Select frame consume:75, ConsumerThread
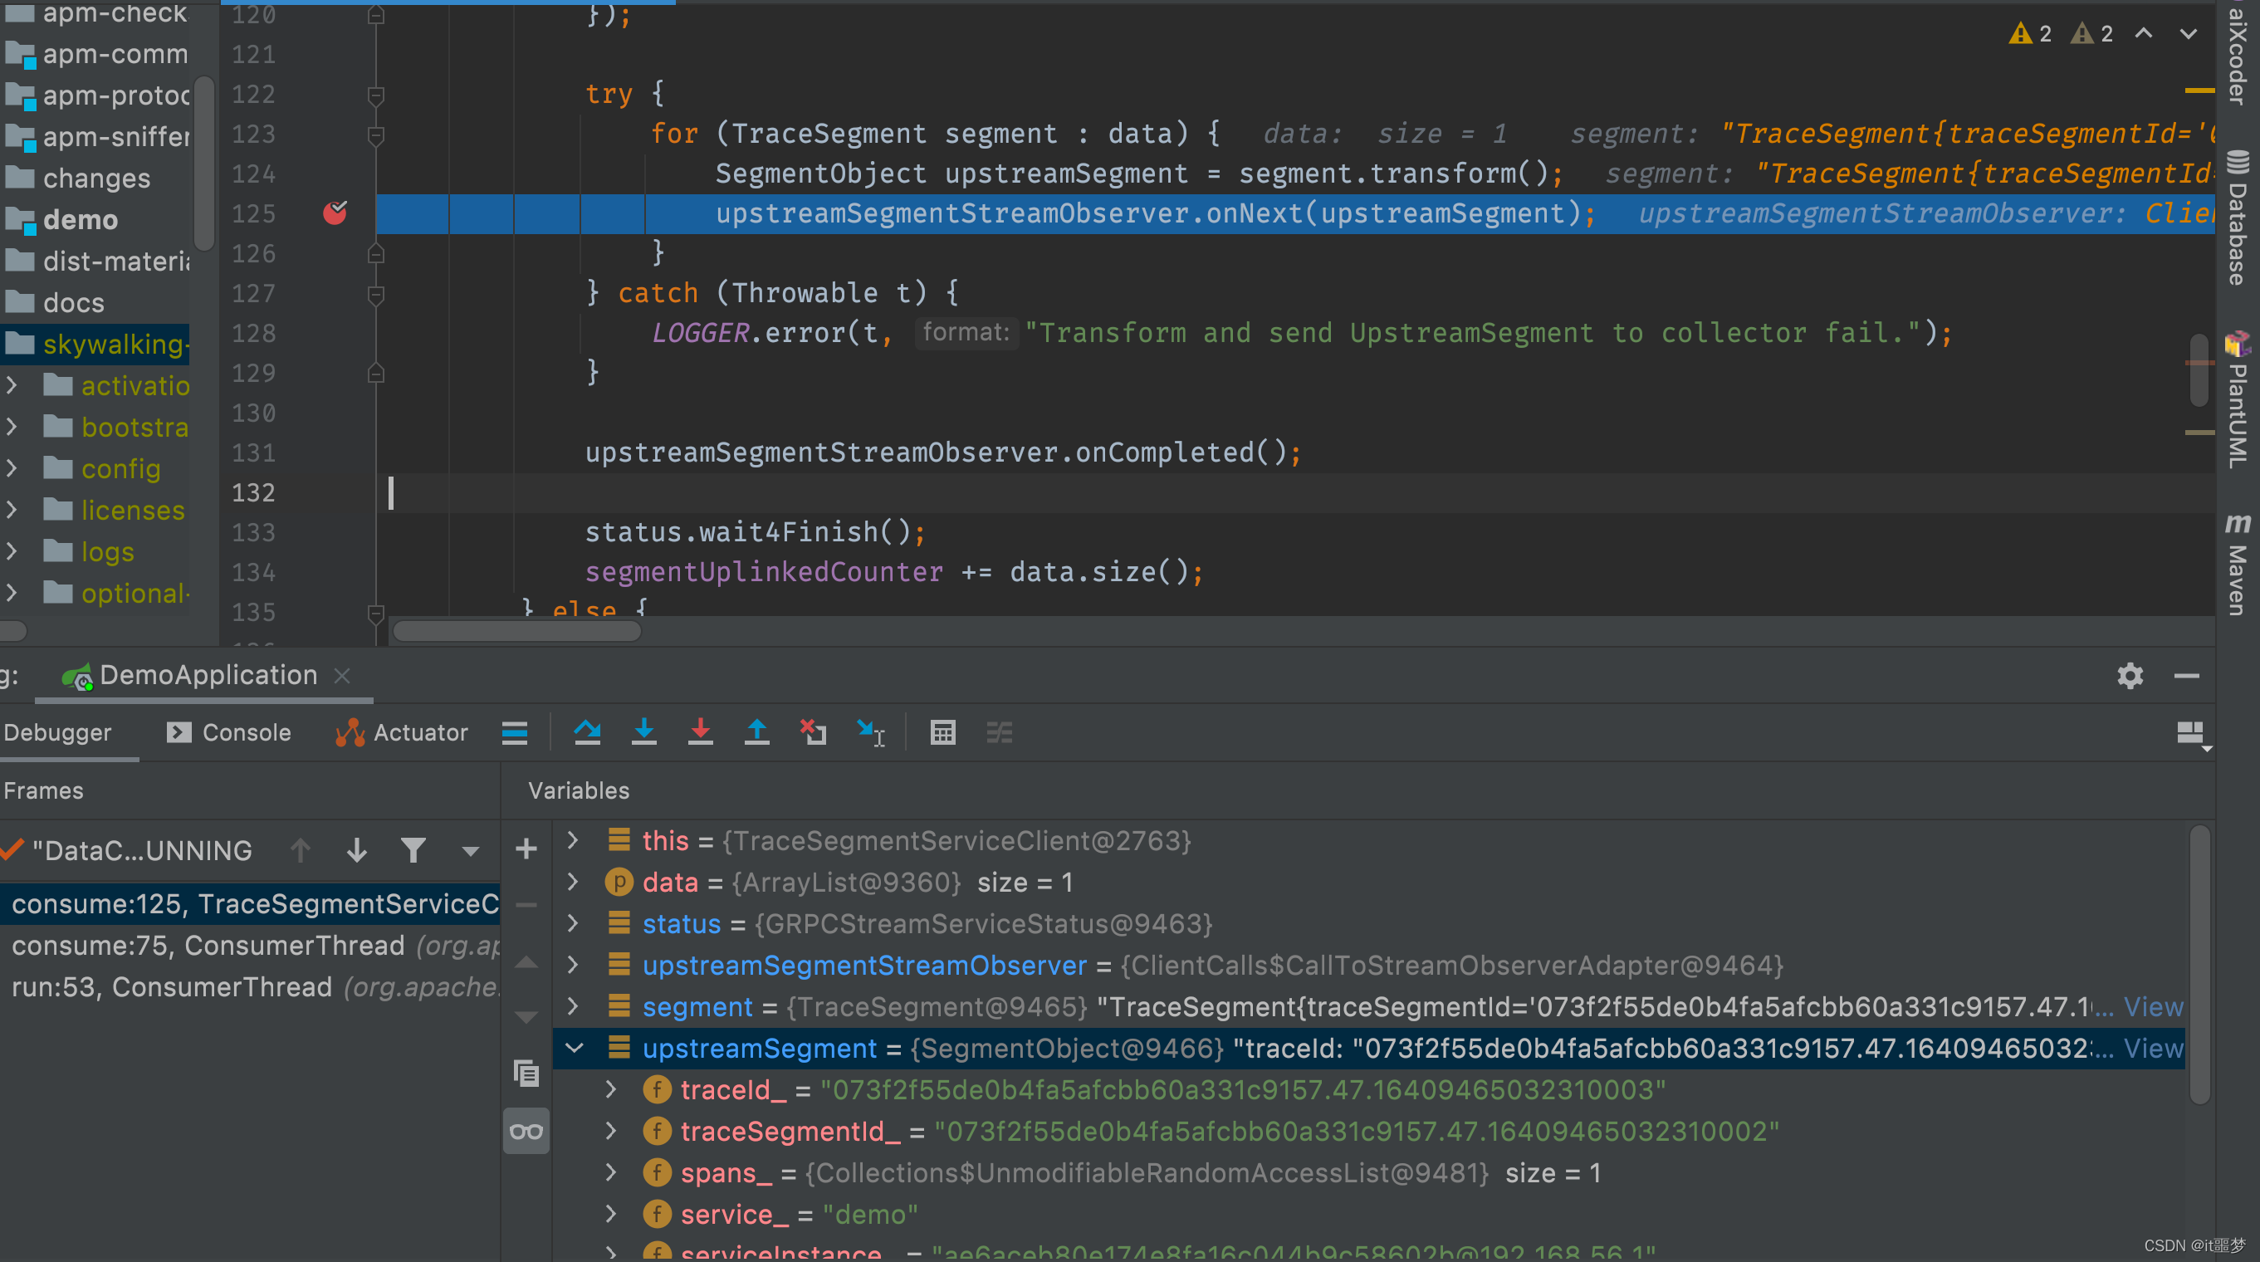Image resolution: width=2260 pixels, height=1262 pixels. tap(250, 945)
